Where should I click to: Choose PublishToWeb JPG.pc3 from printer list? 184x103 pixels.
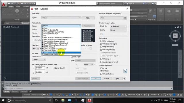(61, 53)
